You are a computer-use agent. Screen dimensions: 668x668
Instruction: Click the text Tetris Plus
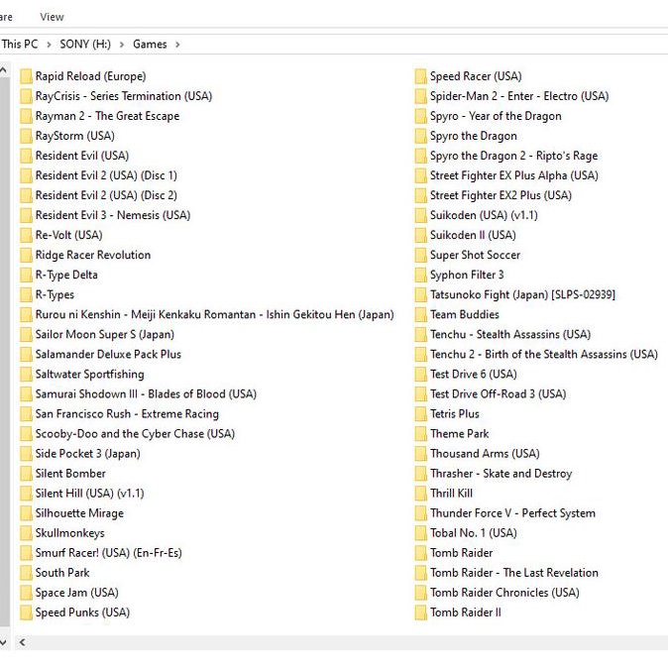tap(455, 414)
